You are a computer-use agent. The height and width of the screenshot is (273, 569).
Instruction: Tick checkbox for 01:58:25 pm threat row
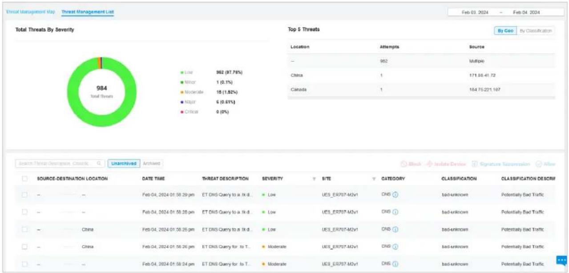point(25,229)
